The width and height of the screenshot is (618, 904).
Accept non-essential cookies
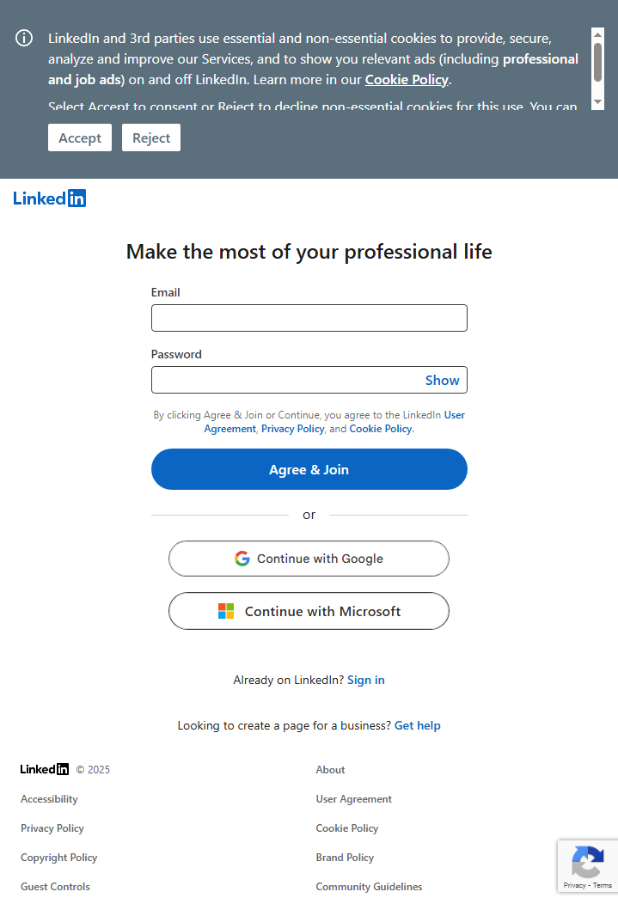click(80, 137)
